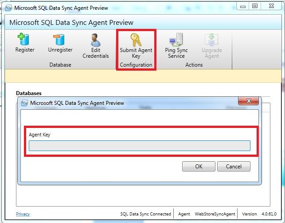Viewport: 285px width, 223px height.
Task: Click the Agent Key label
Action: (x=39, y=135)
